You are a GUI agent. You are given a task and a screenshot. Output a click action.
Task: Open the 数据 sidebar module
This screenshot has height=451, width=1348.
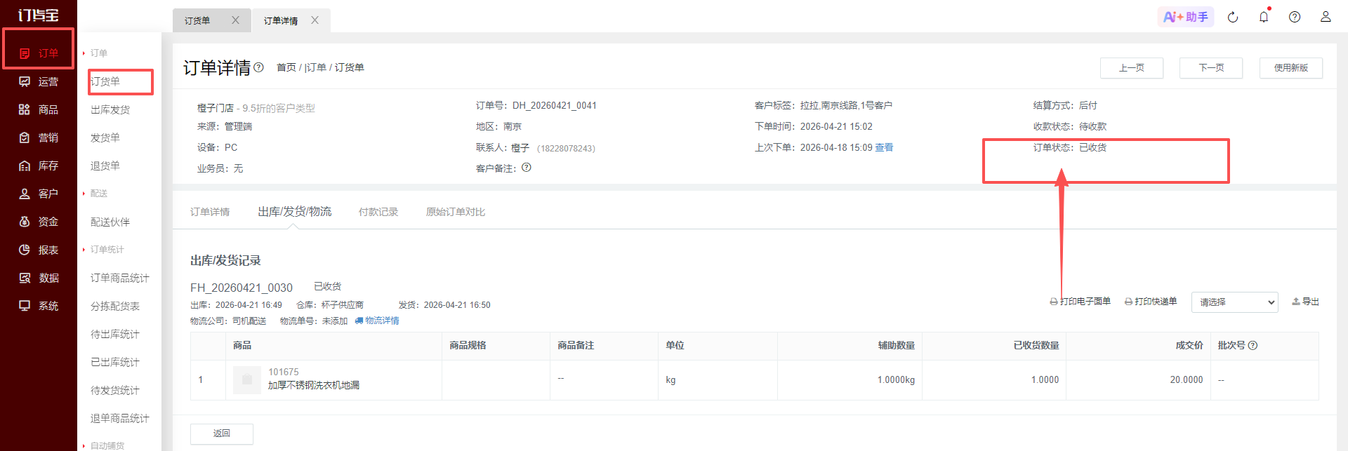[x=39, y=278]
